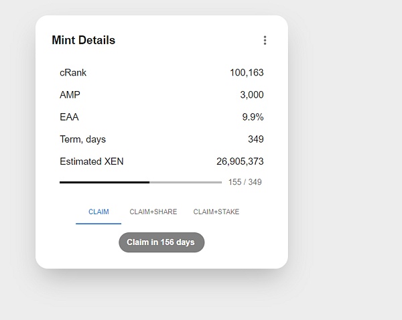The image size is (402, 320).
Task: Switch to the CLAIM tab
Action: coord(98,212)
